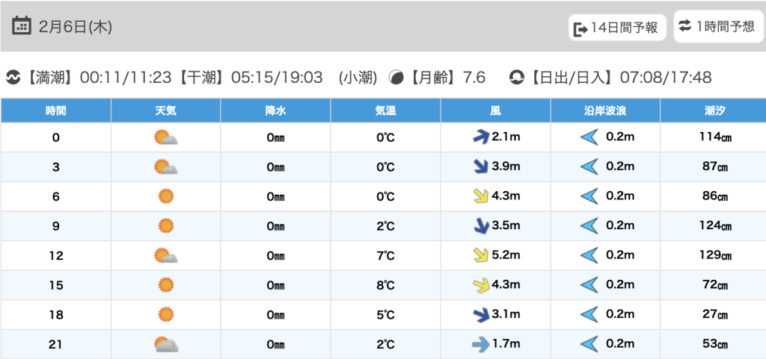Select the 時間 column header

click(x=55, y=110)
